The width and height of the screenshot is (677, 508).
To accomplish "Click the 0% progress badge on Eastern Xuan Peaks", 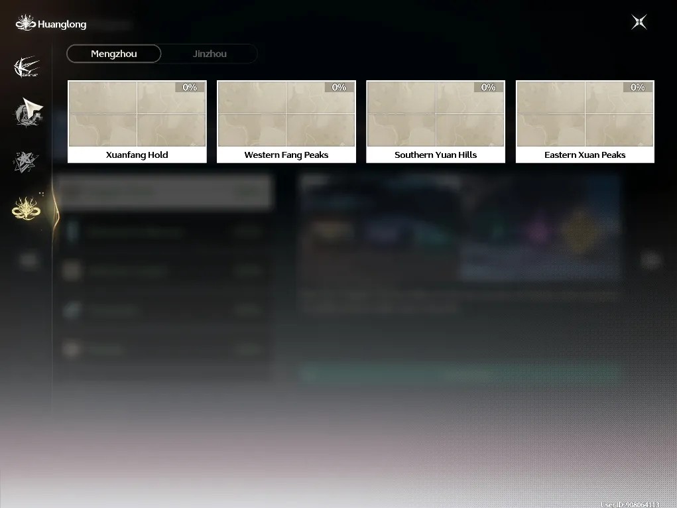I will [x=638, y=88].
